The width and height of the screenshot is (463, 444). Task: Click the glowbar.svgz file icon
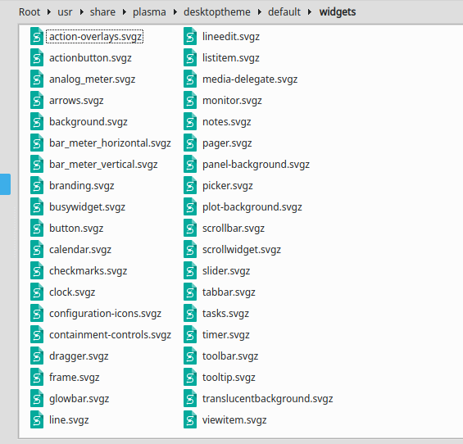(x=37, y=398)
